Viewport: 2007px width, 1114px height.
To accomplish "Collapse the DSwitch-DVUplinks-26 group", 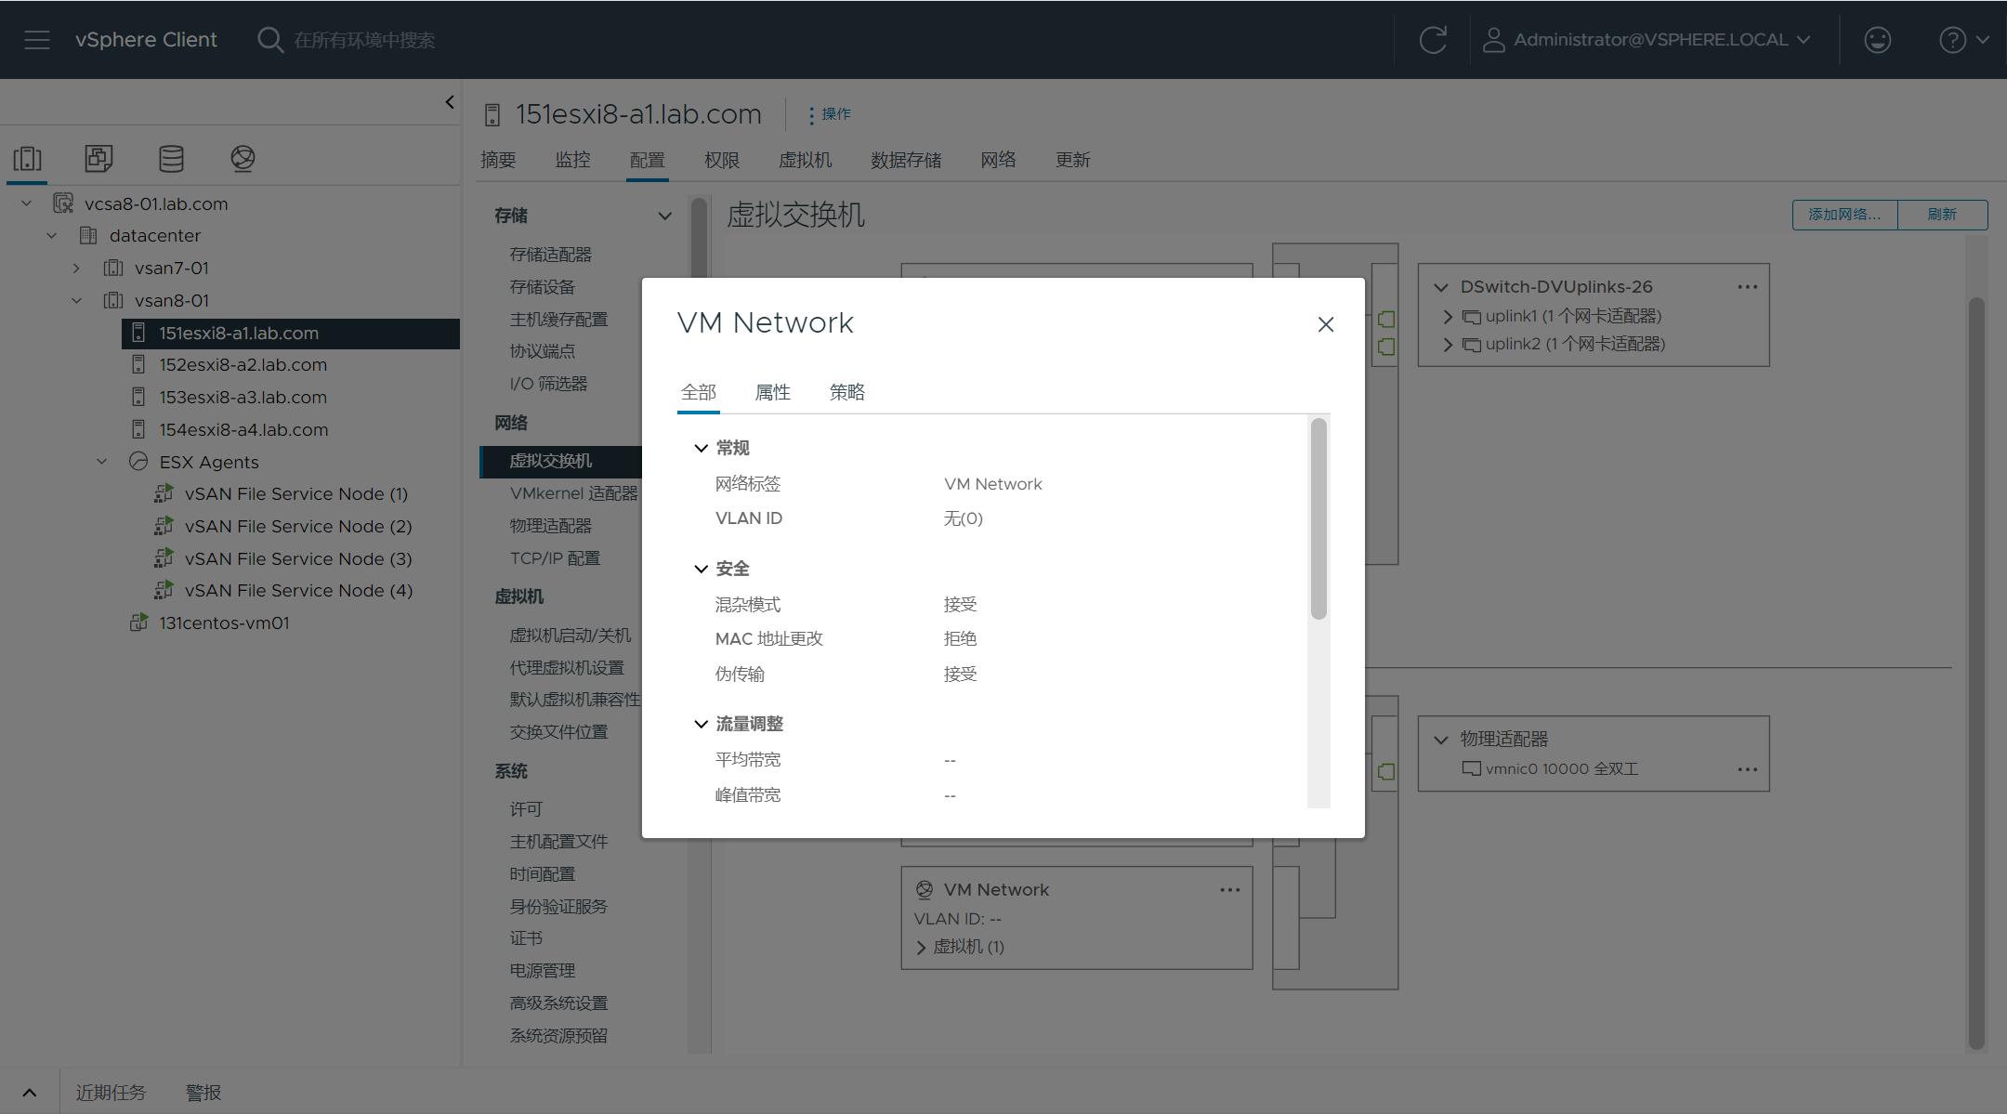I will point(1441,288).
